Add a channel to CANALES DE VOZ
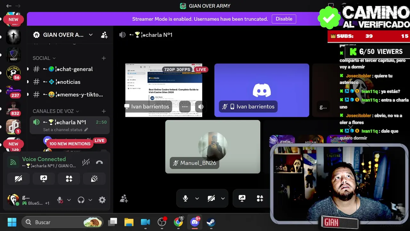 click(104, 111)
